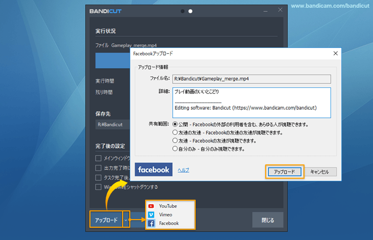The height and width of the screenshot is (240, 373).
Task: Click the blue progress bar
Action: [x=113, y=61]
